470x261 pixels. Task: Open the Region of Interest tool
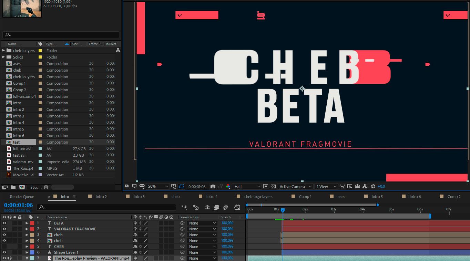[265, 186]
